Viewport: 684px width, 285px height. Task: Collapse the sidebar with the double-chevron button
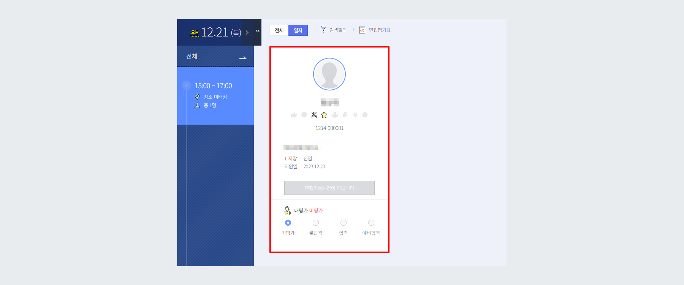pyautogui.click(x=258, y=32)
